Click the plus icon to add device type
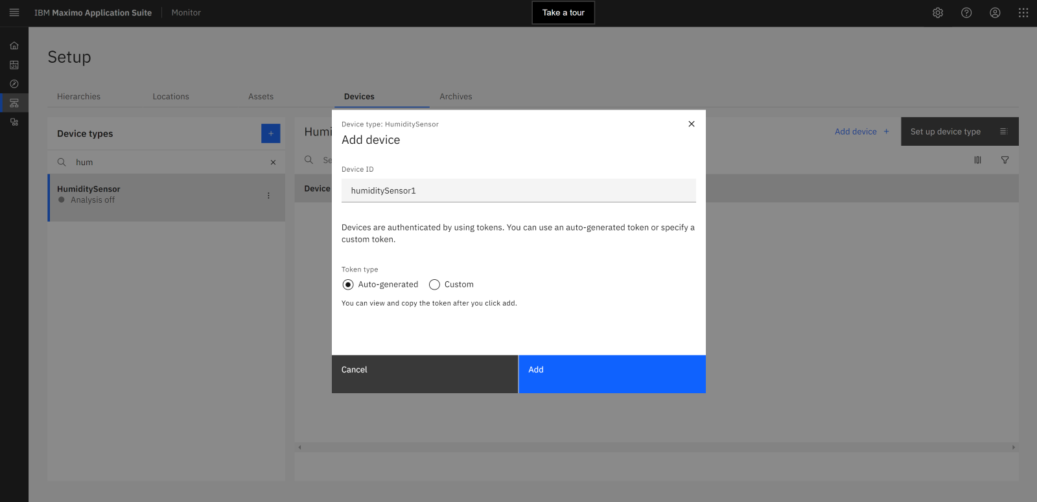Image resolution: width=1037 pixels, height=502 pixels. point(271,133)
